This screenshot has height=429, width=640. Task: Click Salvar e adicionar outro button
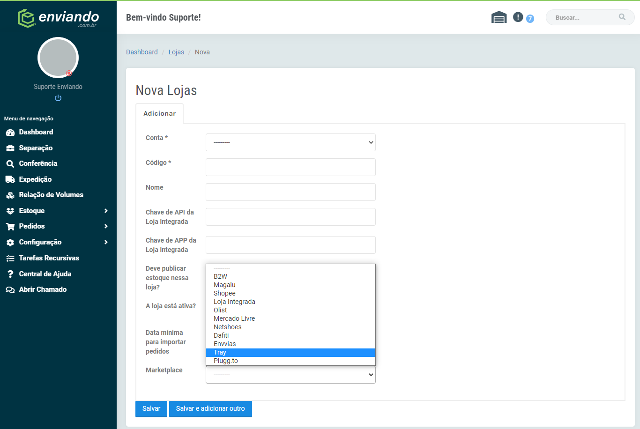tap(210, 408)
